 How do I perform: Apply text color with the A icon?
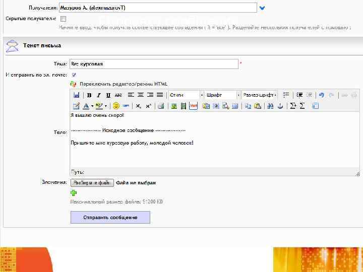tap(86, 106)
